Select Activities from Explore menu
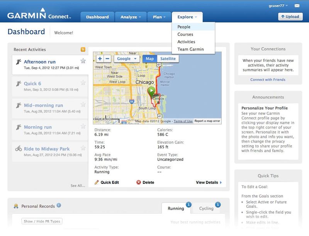Screen dimensions: 309x236 click(193, 42)
